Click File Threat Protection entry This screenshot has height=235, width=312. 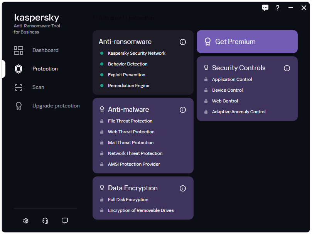point(130,121)
